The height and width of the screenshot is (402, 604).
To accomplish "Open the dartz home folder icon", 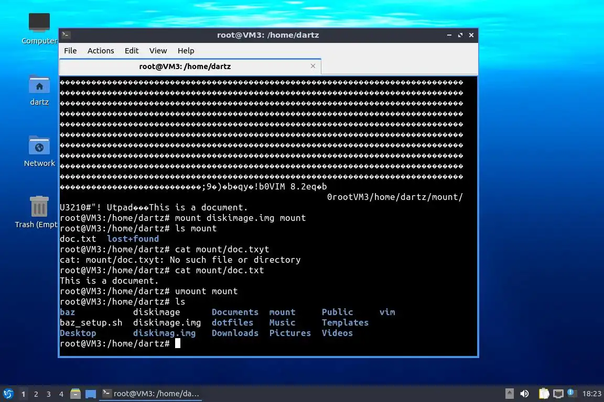I will [39, 91].
